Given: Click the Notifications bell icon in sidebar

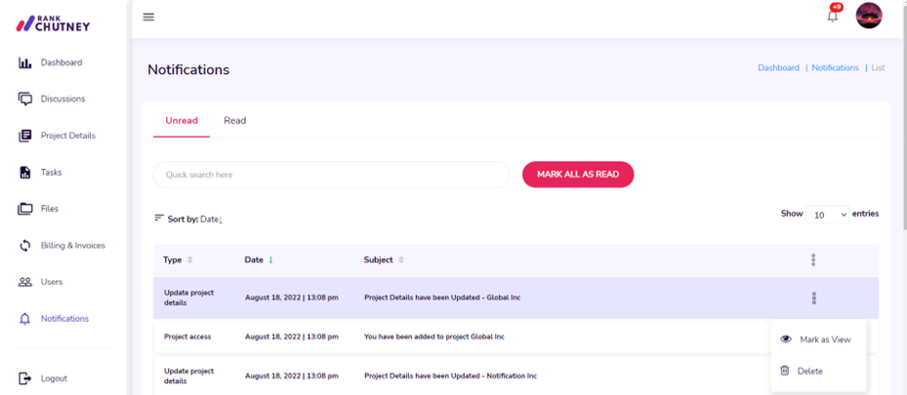Looking at the screenshot, I should click(x=24, y=319).
